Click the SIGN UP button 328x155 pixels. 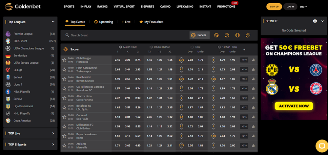point(274,7)
